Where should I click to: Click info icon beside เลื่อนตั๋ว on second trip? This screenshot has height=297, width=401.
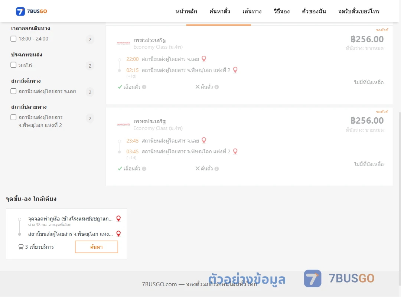click(x=144, y=169)
